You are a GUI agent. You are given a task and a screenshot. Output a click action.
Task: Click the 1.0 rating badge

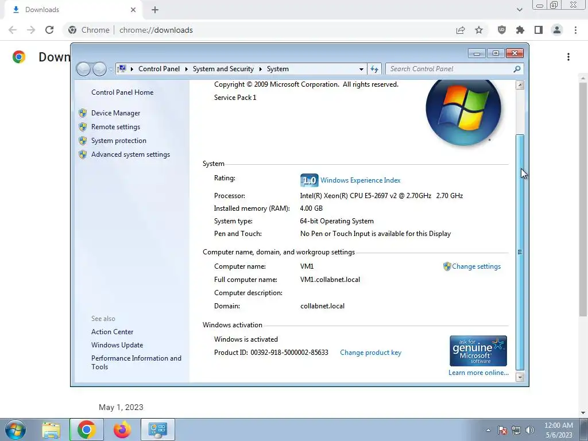click(x=309, y=180)
